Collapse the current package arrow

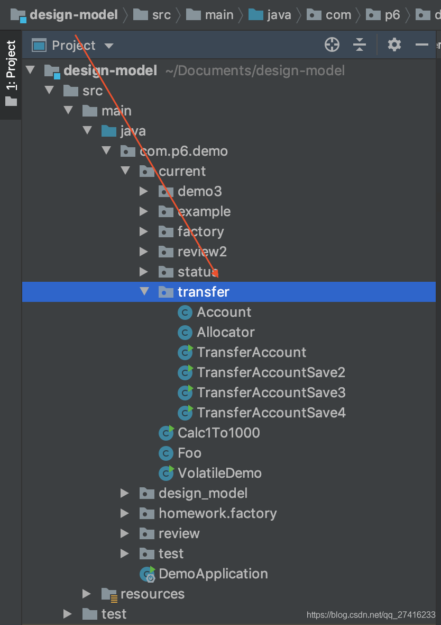tap(125, 171)
